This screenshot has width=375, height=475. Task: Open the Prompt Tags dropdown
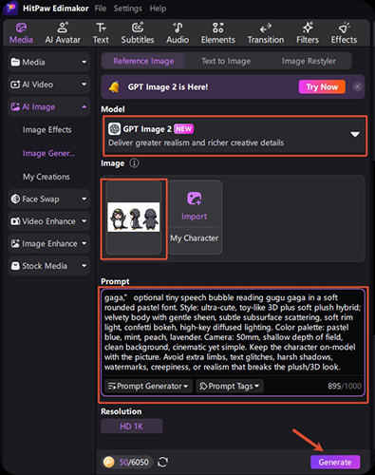tap(230, 386)
